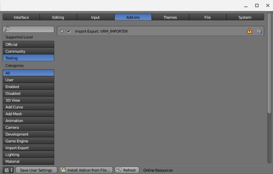Toggle the Official supported level filter
Image resolution: width=273 pixels, height=174 pixels.
coord(28,45)
